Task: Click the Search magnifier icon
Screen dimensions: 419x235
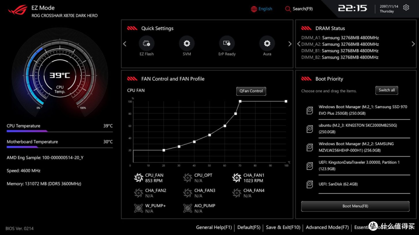Action: pyautogui.click(x=288, y=9)
